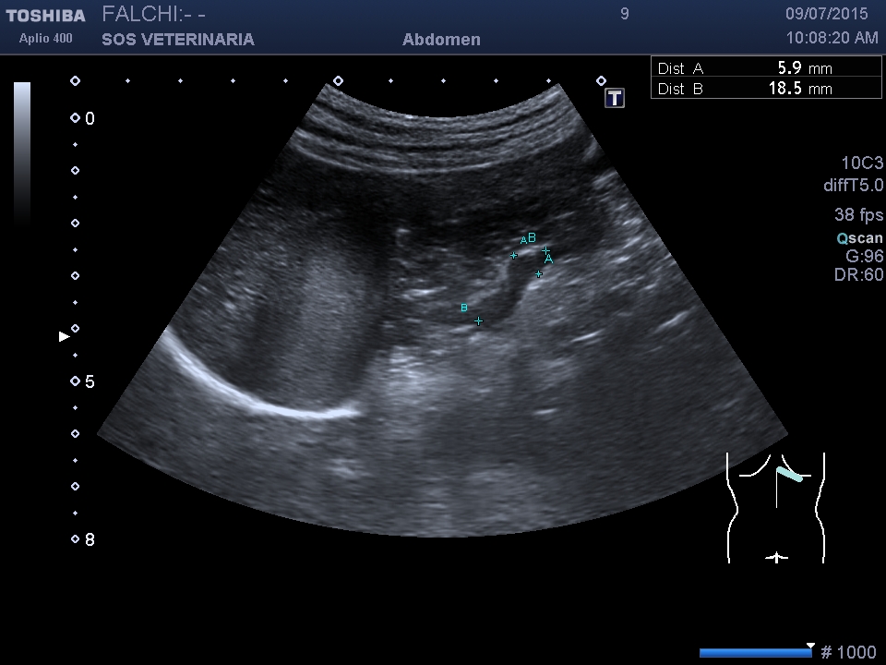Click the abdomen body mark pictogram
The image size is (886, 665).
coord(775,507)
